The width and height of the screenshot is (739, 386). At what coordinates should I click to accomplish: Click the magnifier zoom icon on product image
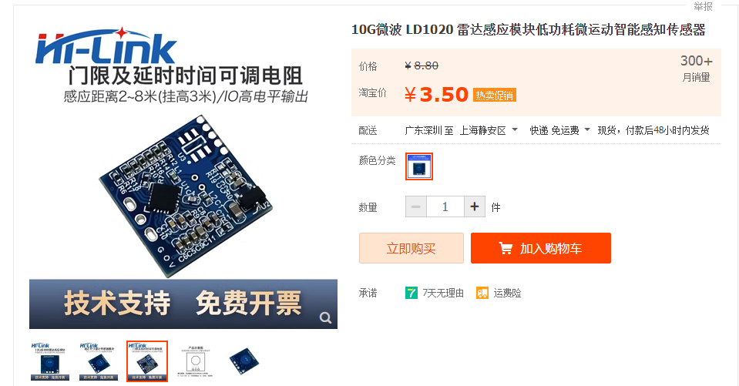pyautogui.click(x=325, y=317)
